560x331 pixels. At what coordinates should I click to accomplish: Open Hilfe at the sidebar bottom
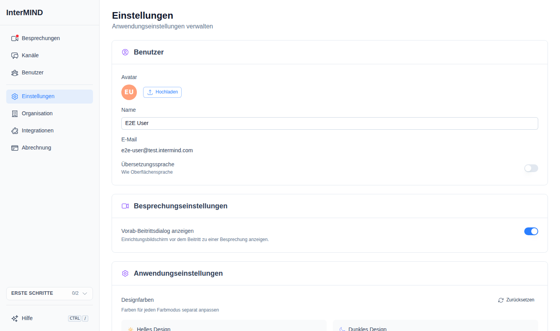click(49, 319)
